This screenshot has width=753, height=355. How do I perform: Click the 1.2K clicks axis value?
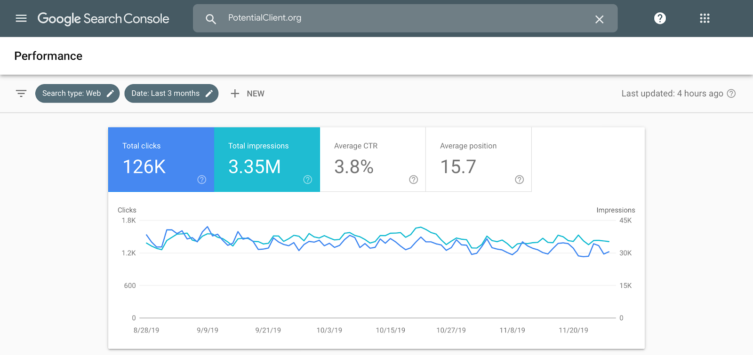point(129,253)
